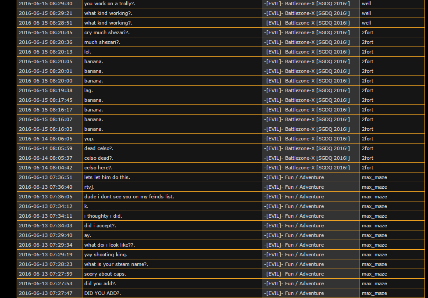The height and width of the screenshot is (298, 428).
Task: Open the Battlezone-X server in "celso dead?." row
Action: pyautogui.click(x=308, y=158)
